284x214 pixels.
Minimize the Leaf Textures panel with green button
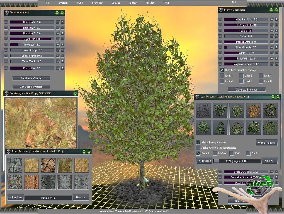pyautogui.click(x=273, y=97)
